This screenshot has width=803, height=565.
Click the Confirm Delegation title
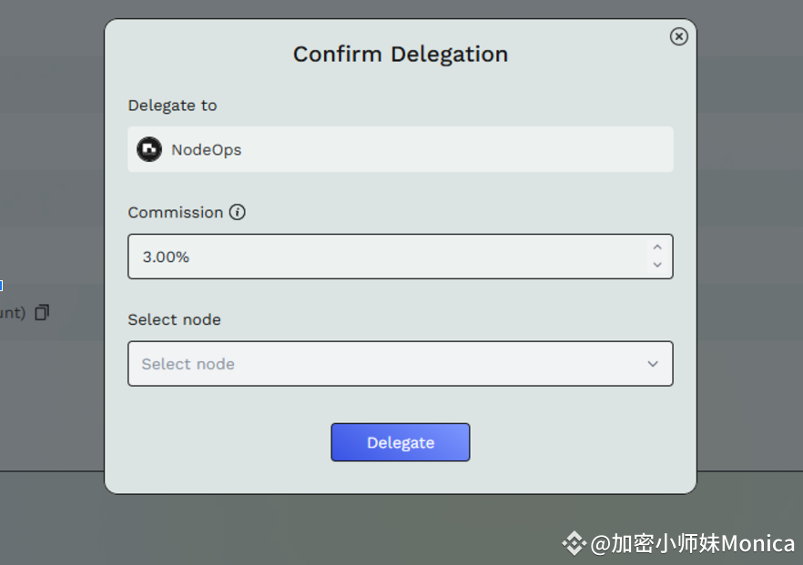(401, 55)
